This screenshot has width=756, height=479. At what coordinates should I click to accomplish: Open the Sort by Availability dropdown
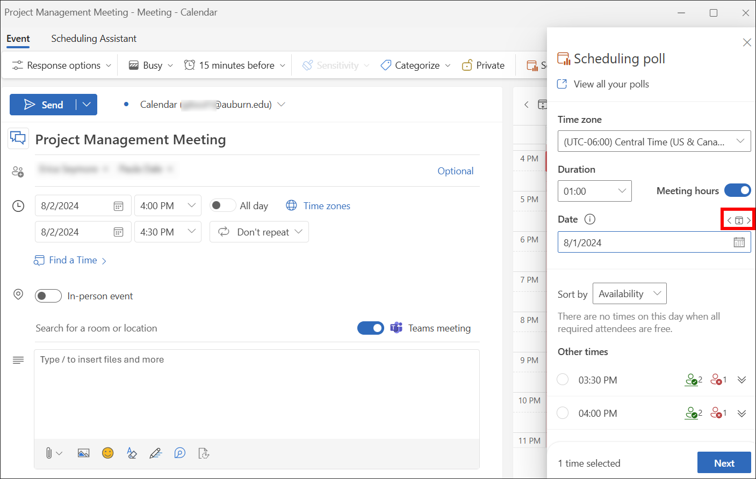point(630,293)
